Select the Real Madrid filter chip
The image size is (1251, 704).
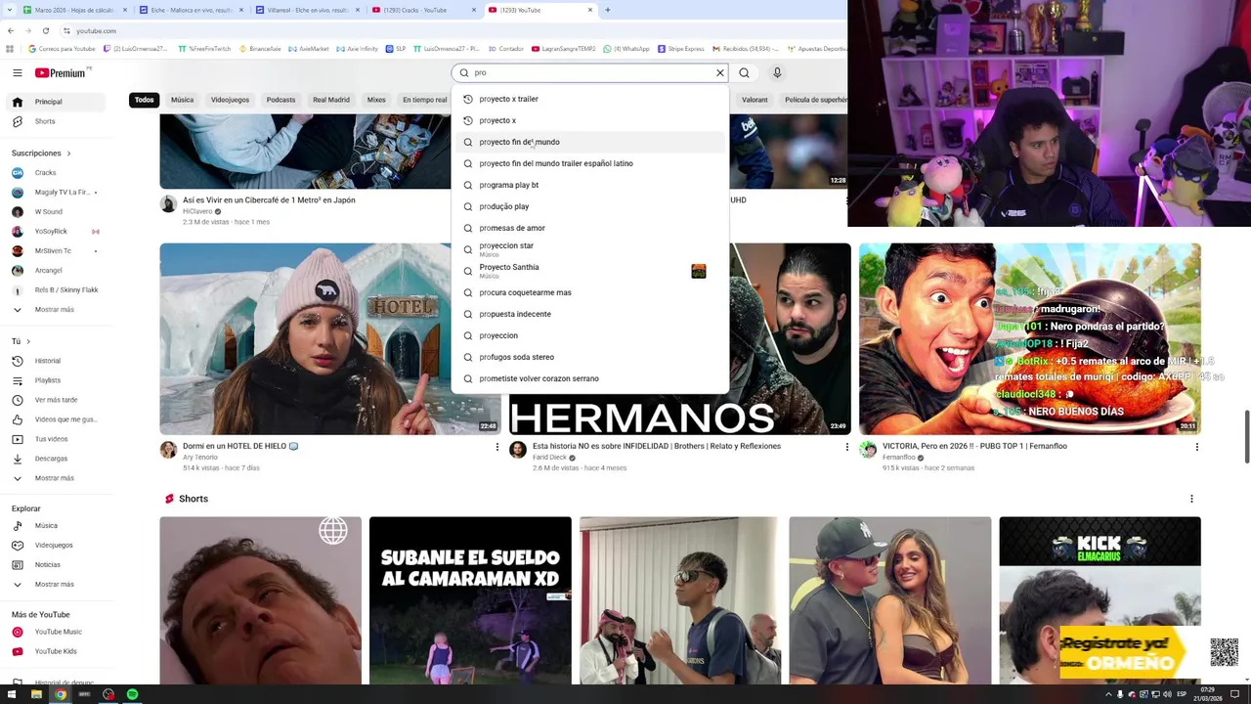coord(331,100)
